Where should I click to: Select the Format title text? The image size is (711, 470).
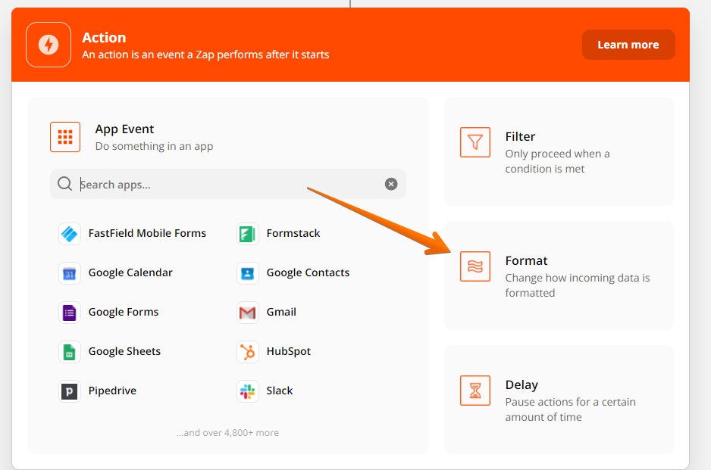pyautogui.click(x=527, y=261)
